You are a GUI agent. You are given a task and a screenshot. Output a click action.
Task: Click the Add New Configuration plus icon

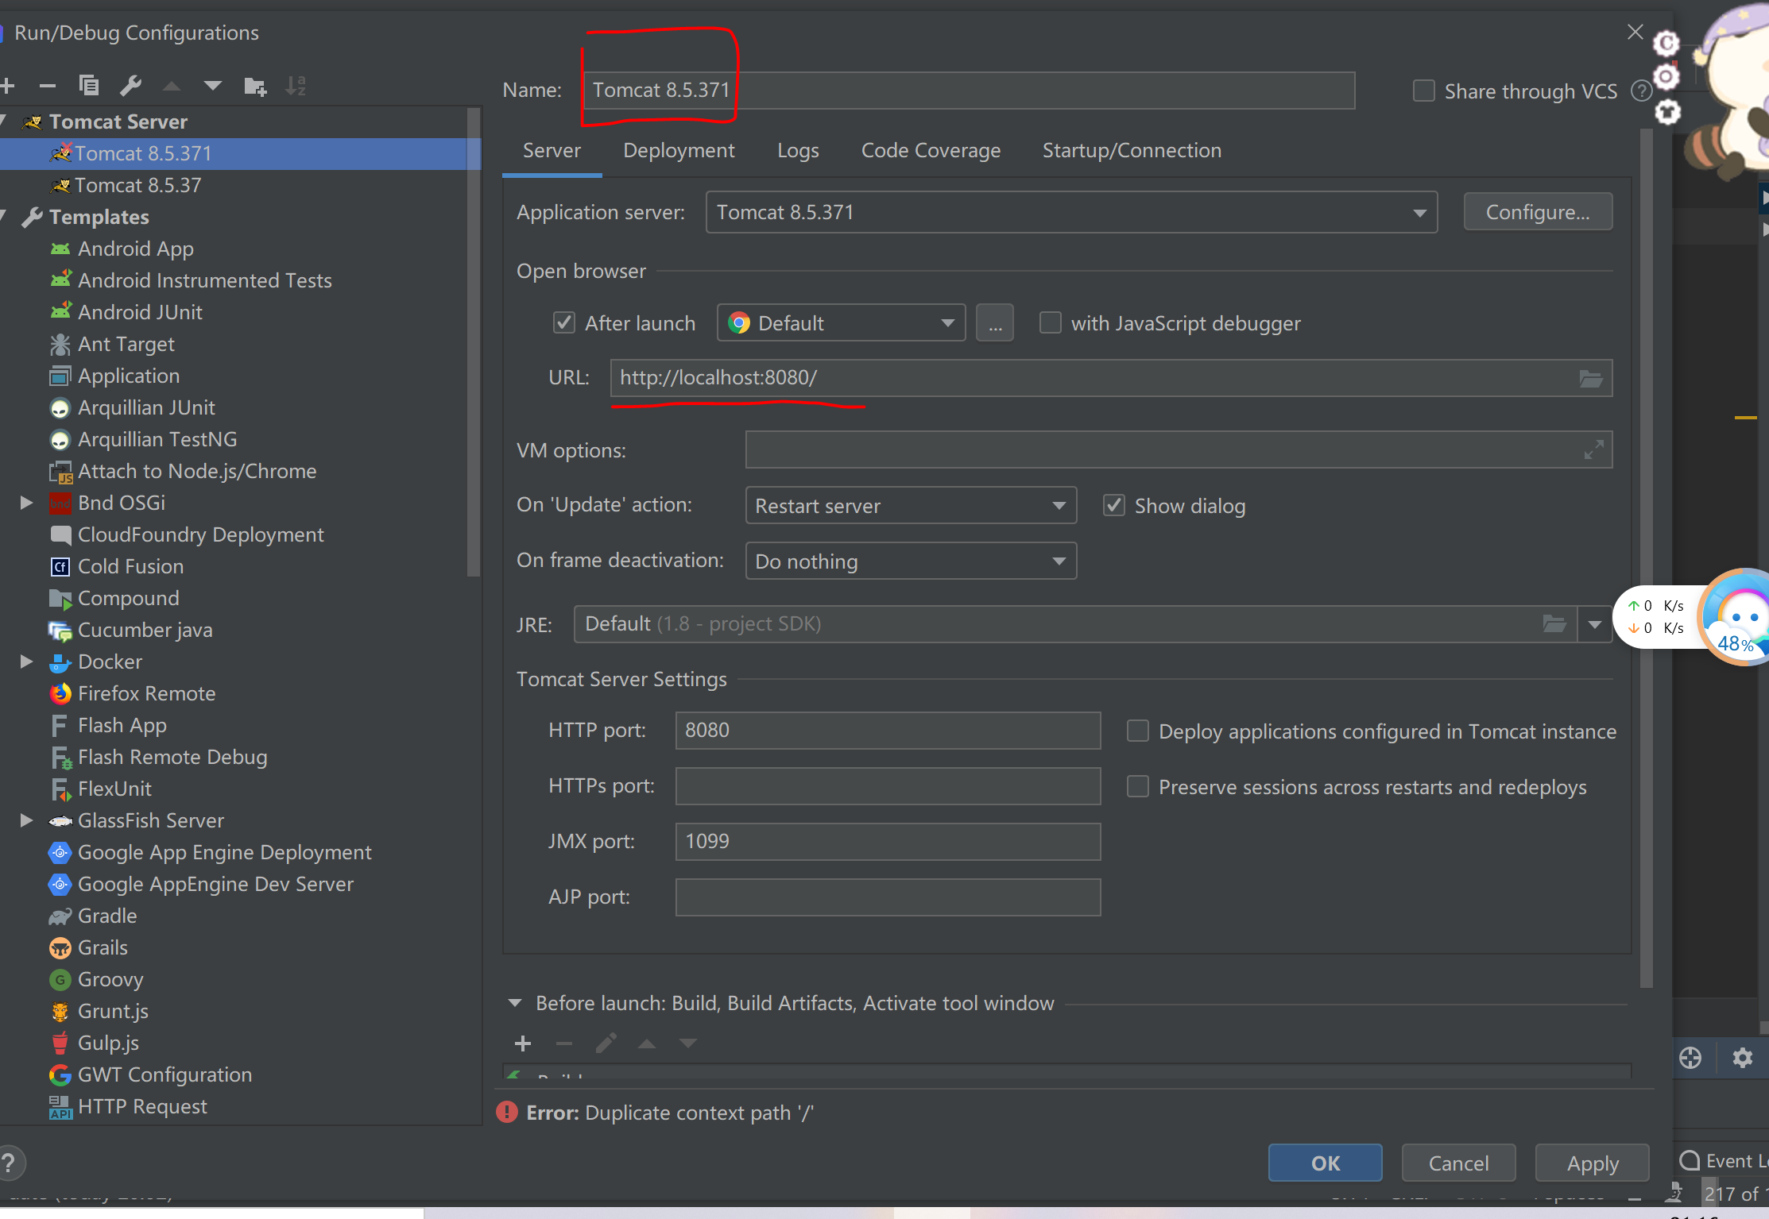(x=8, y=86)
